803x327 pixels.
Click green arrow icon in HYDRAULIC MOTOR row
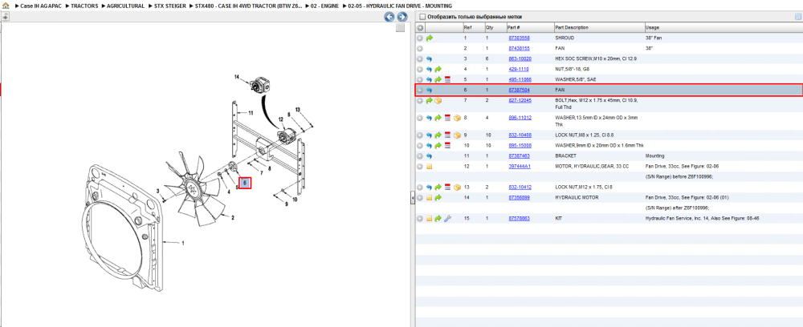(438, 198)
